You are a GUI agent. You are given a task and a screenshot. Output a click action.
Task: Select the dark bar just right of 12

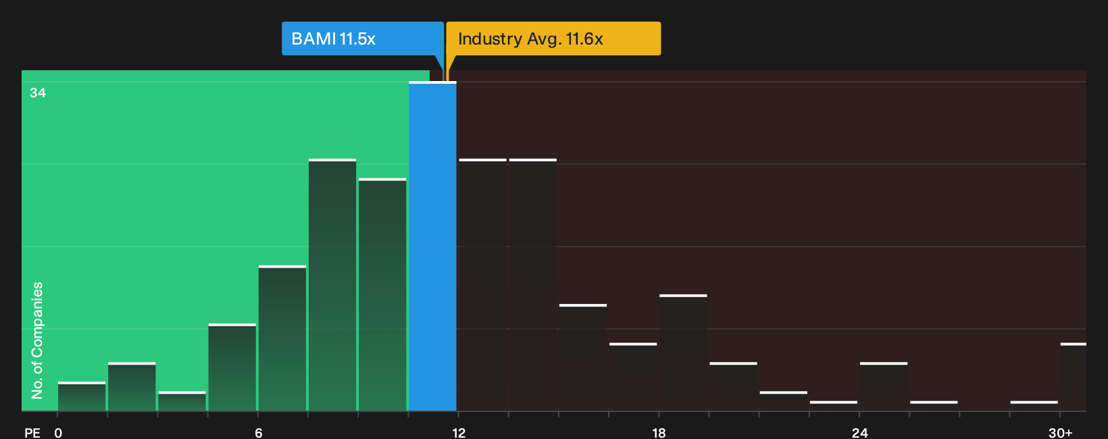coord(482,285)
